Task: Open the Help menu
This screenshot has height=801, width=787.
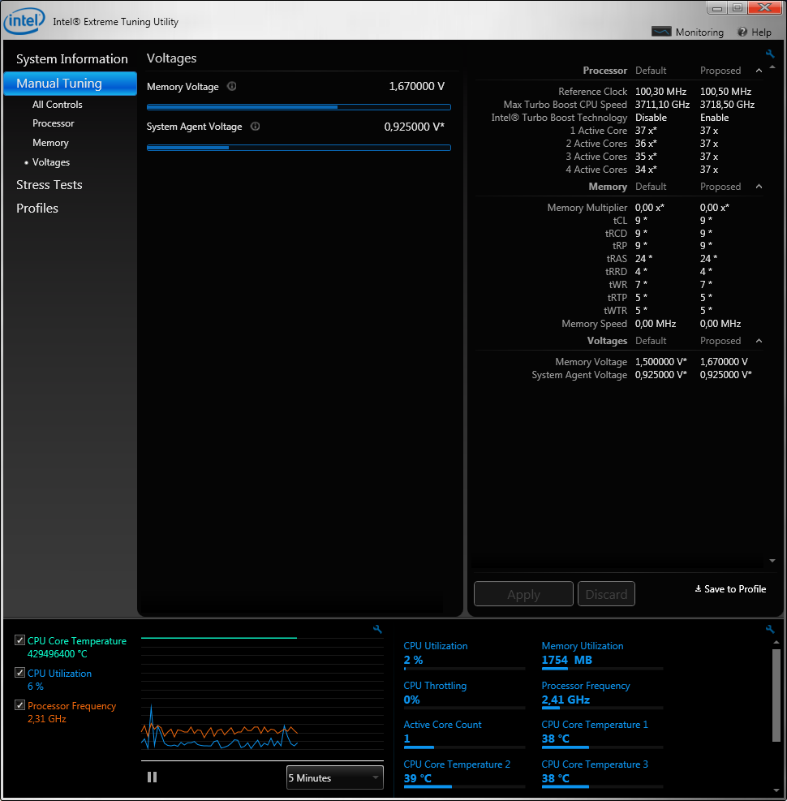Action: [755, 32]
